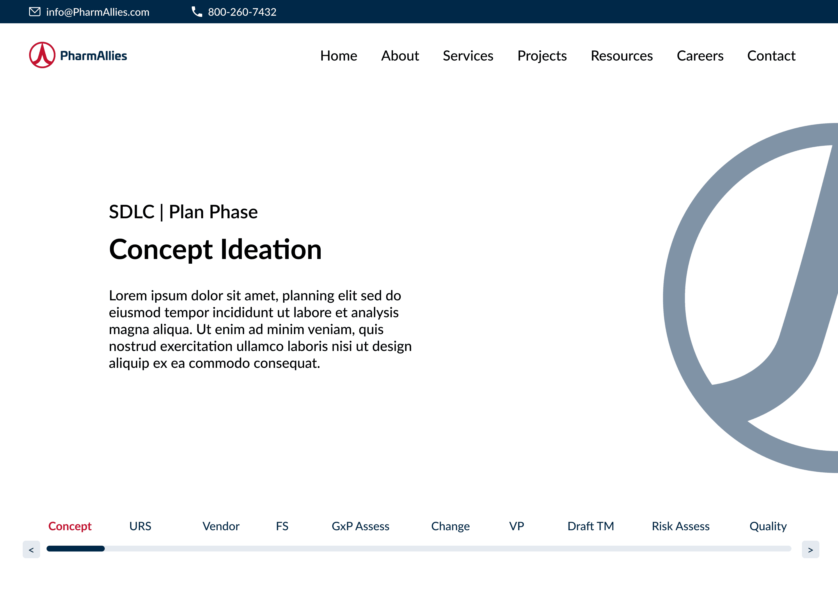Open the Services menu item

point(468,56)
